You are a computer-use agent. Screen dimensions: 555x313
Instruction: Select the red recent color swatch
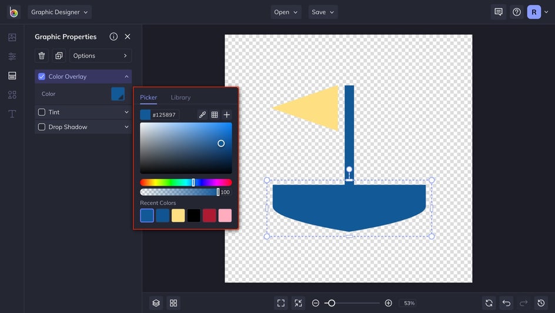(209, 215)
